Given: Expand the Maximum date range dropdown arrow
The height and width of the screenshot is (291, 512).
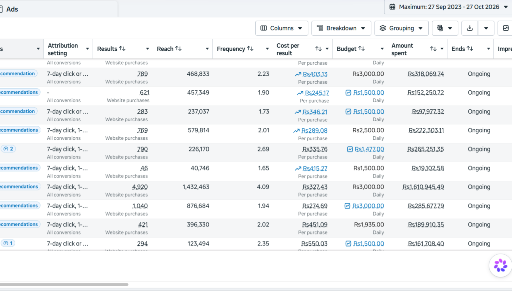Looking at the screenshot, I should (506, 7).
